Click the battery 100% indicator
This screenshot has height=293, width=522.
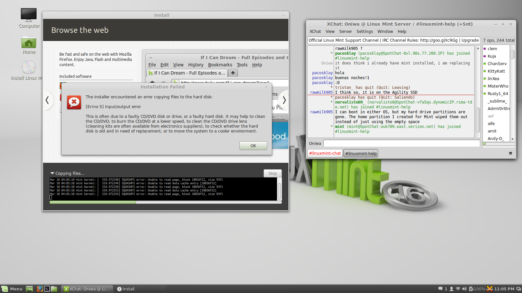click(477, 289)
